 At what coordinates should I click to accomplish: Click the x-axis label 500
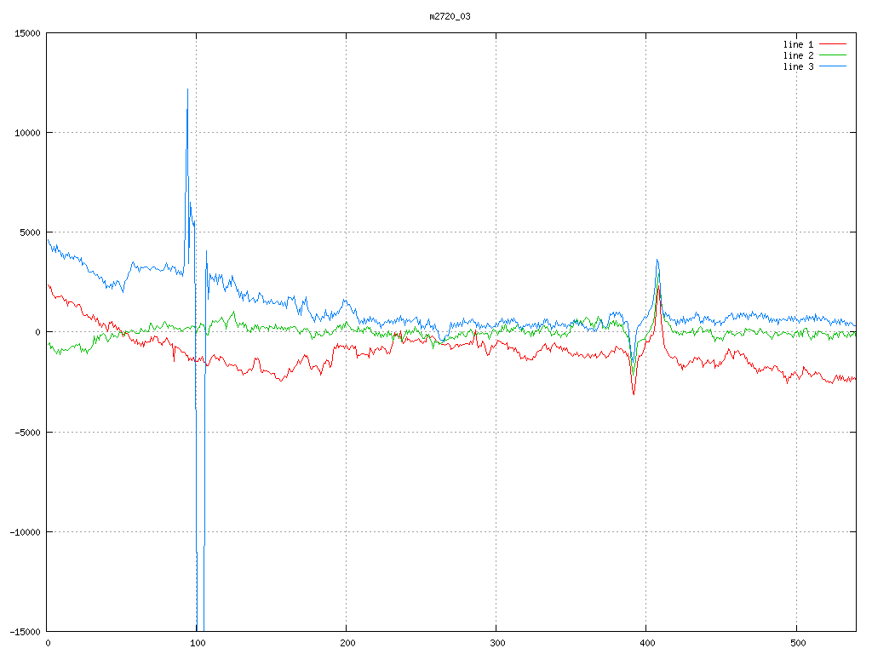point(797,644)
